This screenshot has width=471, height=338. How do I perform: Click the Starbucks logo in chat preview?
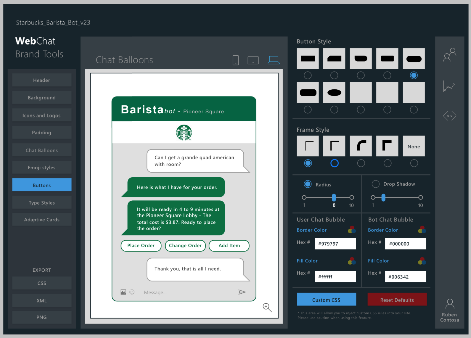coord(184,132)
